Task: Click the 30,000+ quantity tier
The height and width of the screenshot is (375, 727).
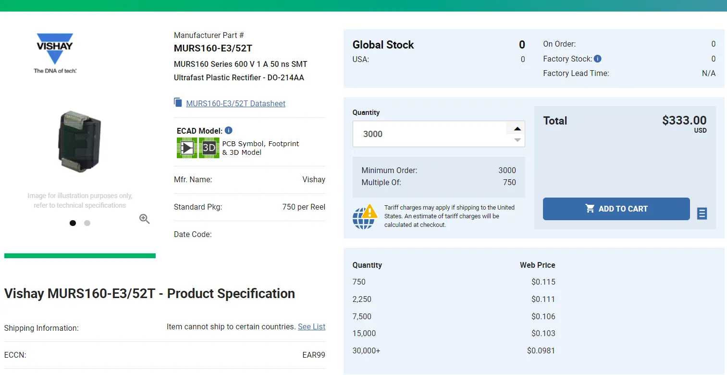Action: pos(366,350)
